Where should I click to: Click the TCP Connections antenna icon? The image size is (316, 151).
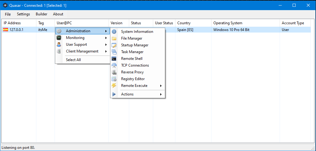[114, 65]
